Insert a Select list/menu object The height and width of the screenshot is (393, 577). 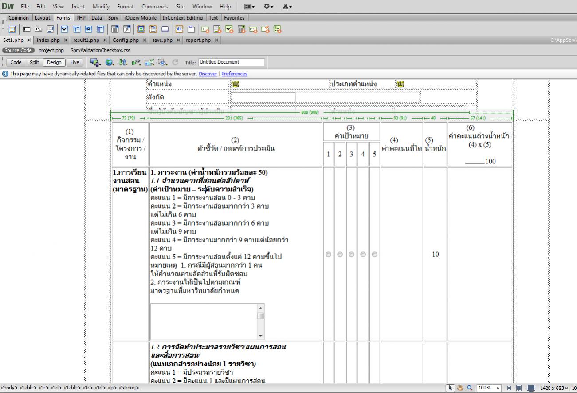coord(115,29)
